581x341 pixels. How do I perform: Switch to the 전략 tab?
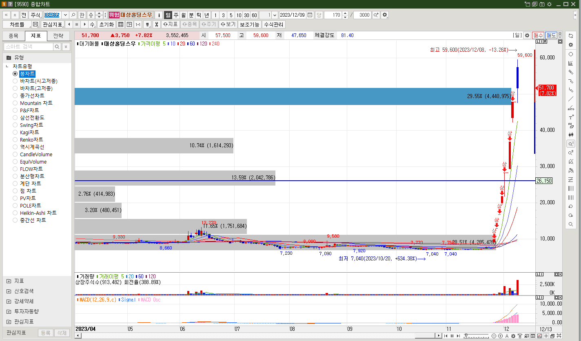(x=58, y=36)
